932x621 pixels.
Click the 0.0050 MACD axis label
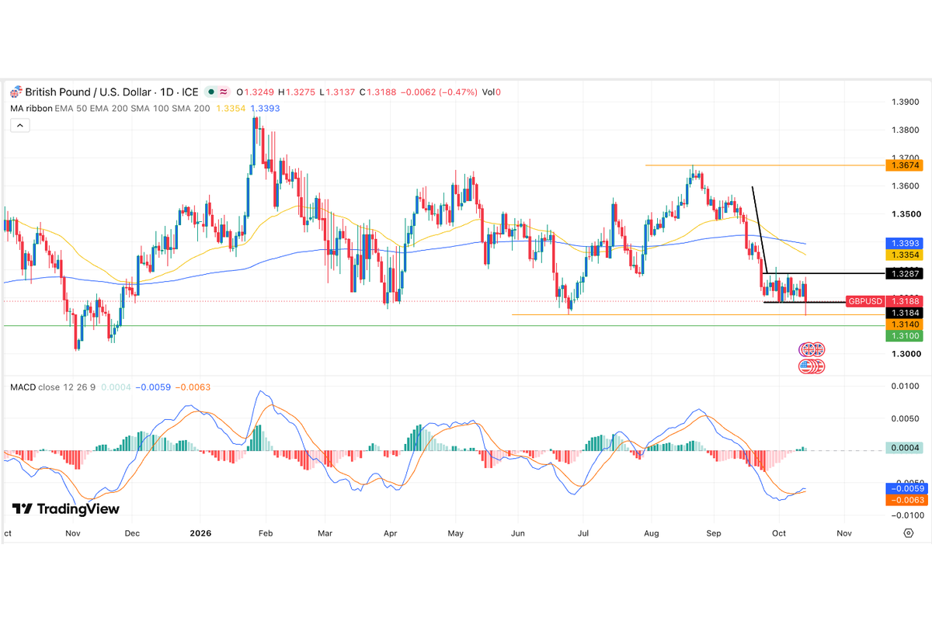click(x=906, y=418)
